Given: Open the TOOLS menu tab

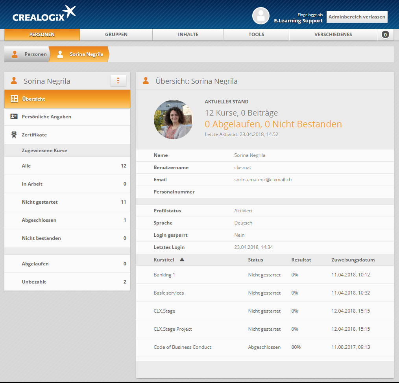Looking at the screenshot, I should point(256,35).
